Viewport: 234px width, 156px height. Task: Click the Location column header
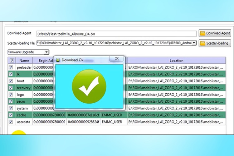tap(176, 61)
